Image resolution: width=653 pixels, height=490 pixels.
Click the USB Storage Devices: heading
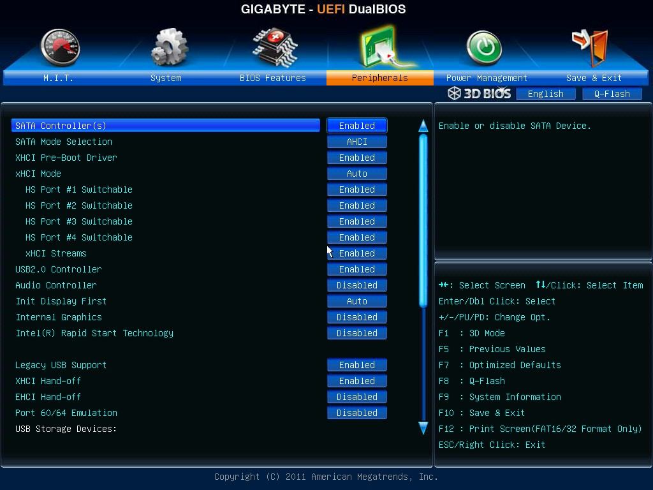tap(66, 429)
